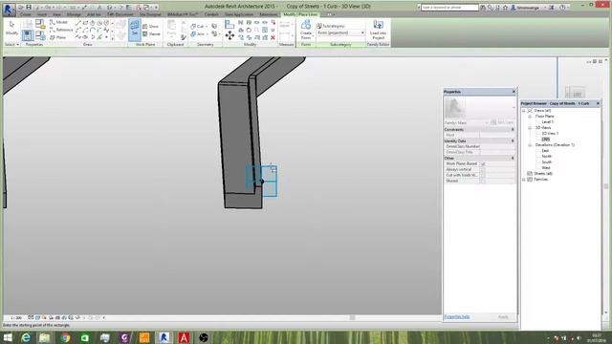This screenshot has width=612, height=344.
Task: Select Sheets (all) in Project Browser
Action: click(x=543, y=174)
